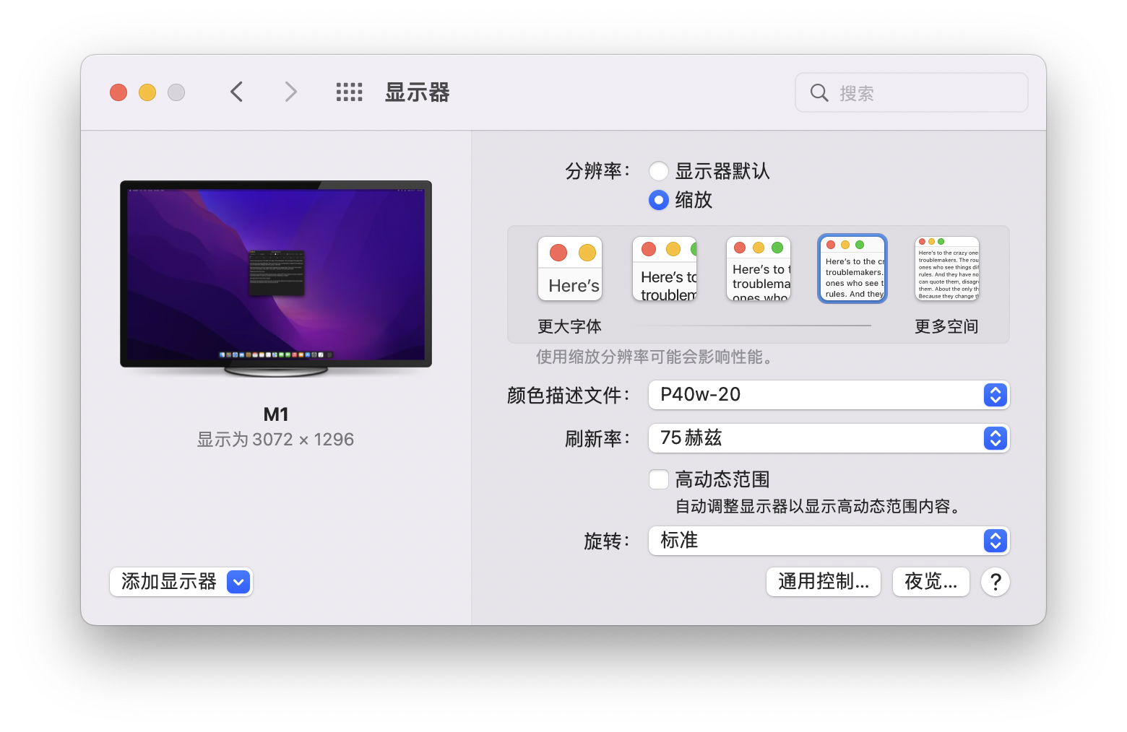Click the back navigation arrow

click(236, 92)
